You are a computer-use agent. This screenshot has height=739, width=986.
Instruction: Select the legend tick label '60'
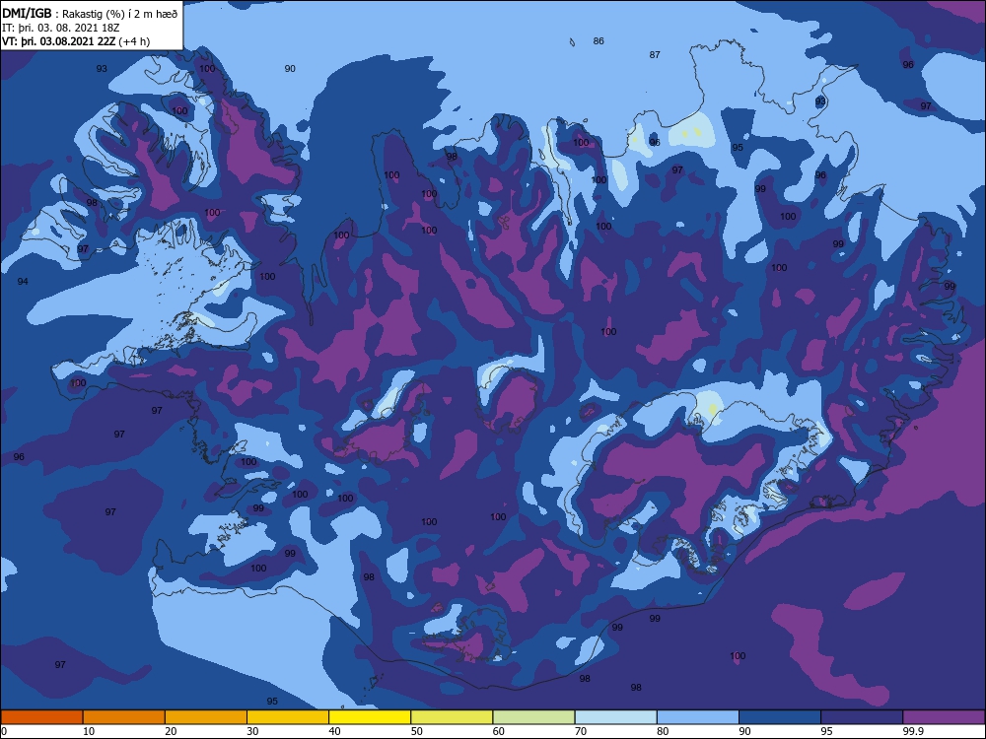(x=499, y=731)
